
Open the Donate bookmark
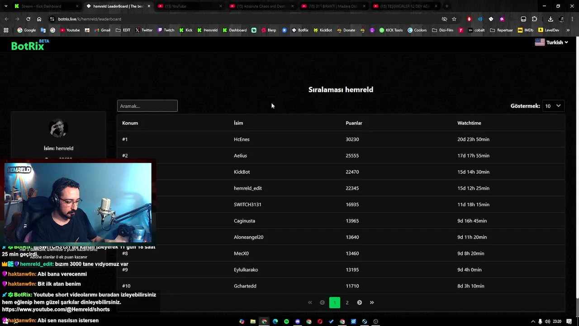coord(346,30)
